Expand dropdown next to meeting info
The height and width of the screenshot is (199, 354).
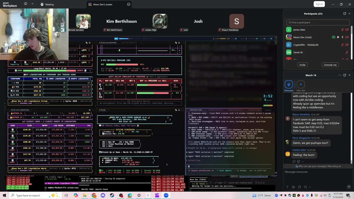32,4
